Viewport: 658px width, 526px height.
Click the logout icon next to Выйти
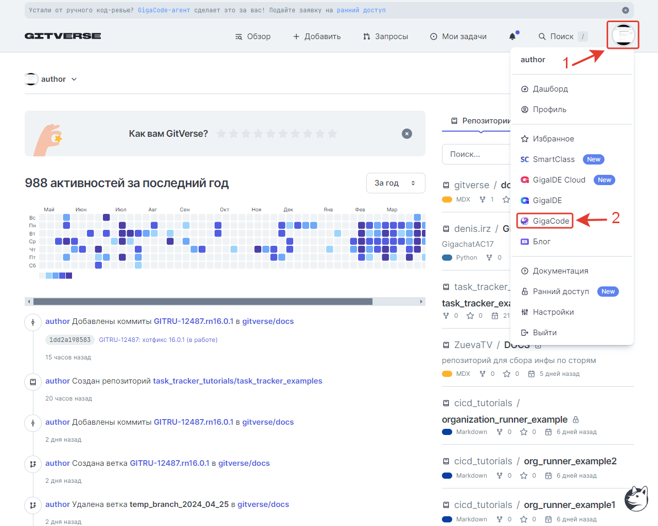(x=525, y=333)
